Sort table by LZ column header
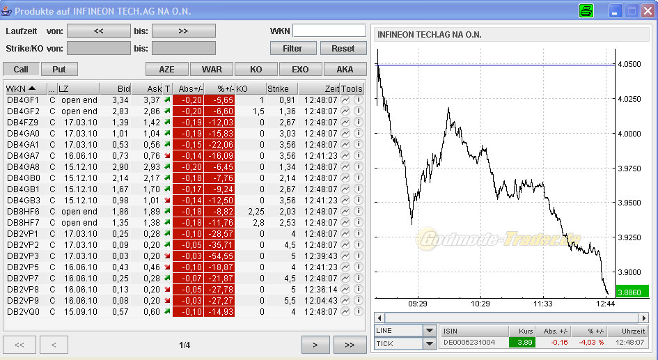 (x=79, y=88)
